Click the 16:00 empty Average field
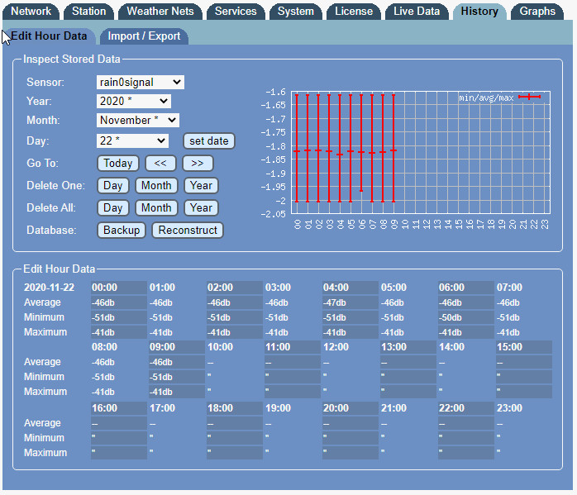Viewport: 577px width, 495px height. [119, 423]
